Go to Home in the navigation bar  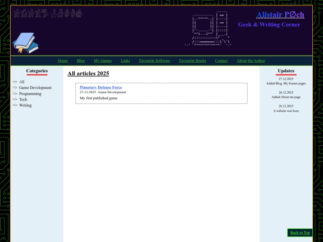point(63,61)
